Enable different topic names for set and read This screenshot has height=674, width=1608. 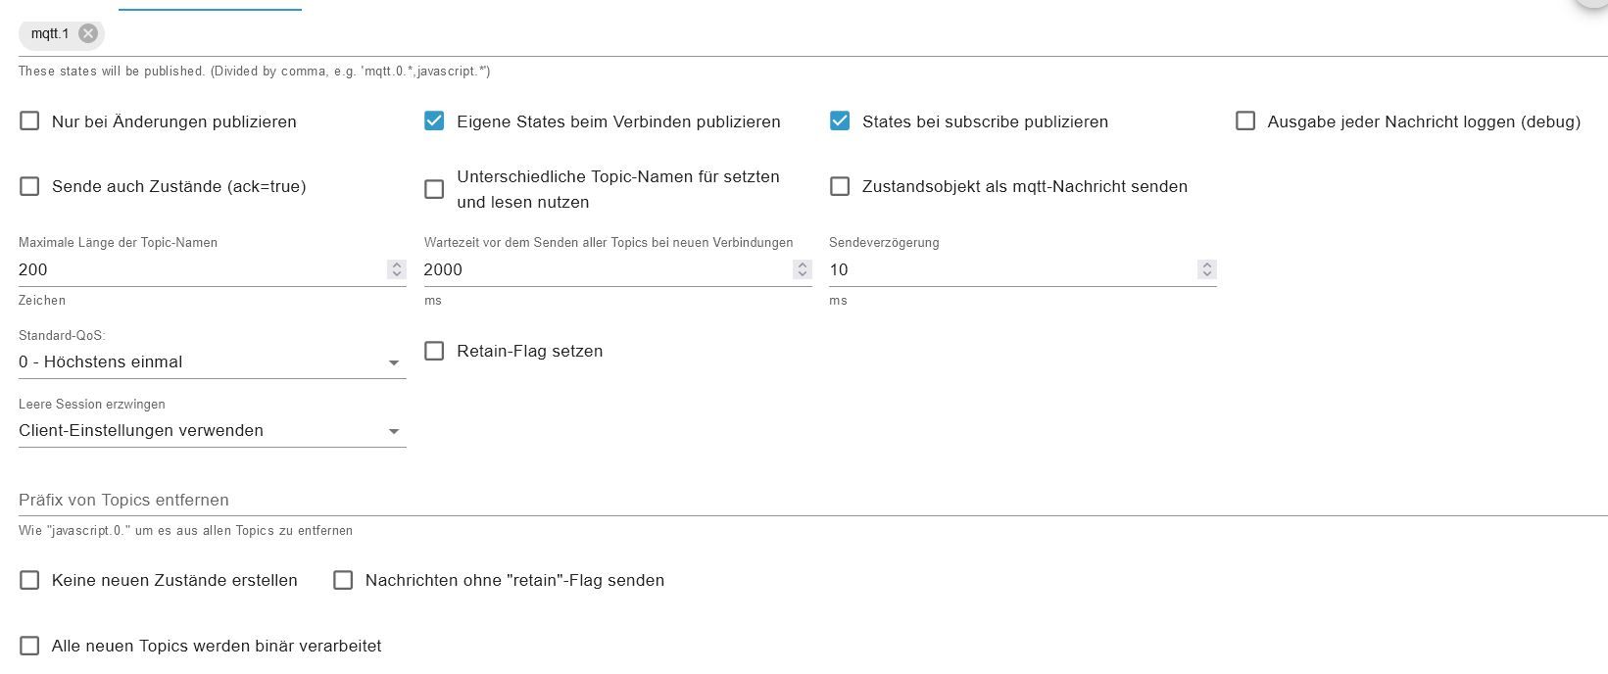click(434, 189)
